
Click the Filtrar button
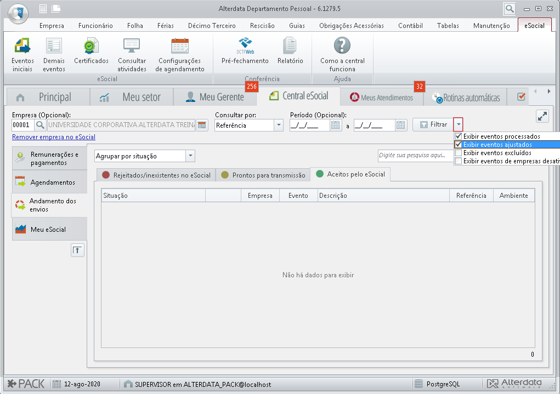click(433, 124)
